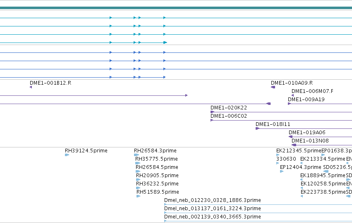This screenshot has height=223, width=352.
Task: Click the EP01638 EST label
Action: pyautogui.click(x=337, y=151)
